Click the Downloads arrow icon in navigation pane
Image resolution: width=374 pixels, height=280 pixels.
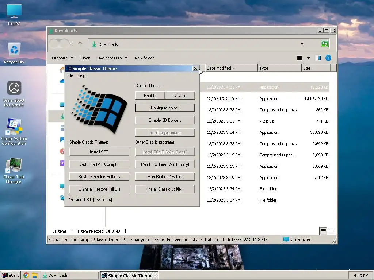(62, 116)
